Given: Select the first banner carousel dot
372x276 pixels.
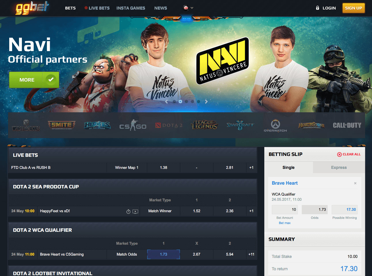Looking at the screenshot, I should click(174, 101).
